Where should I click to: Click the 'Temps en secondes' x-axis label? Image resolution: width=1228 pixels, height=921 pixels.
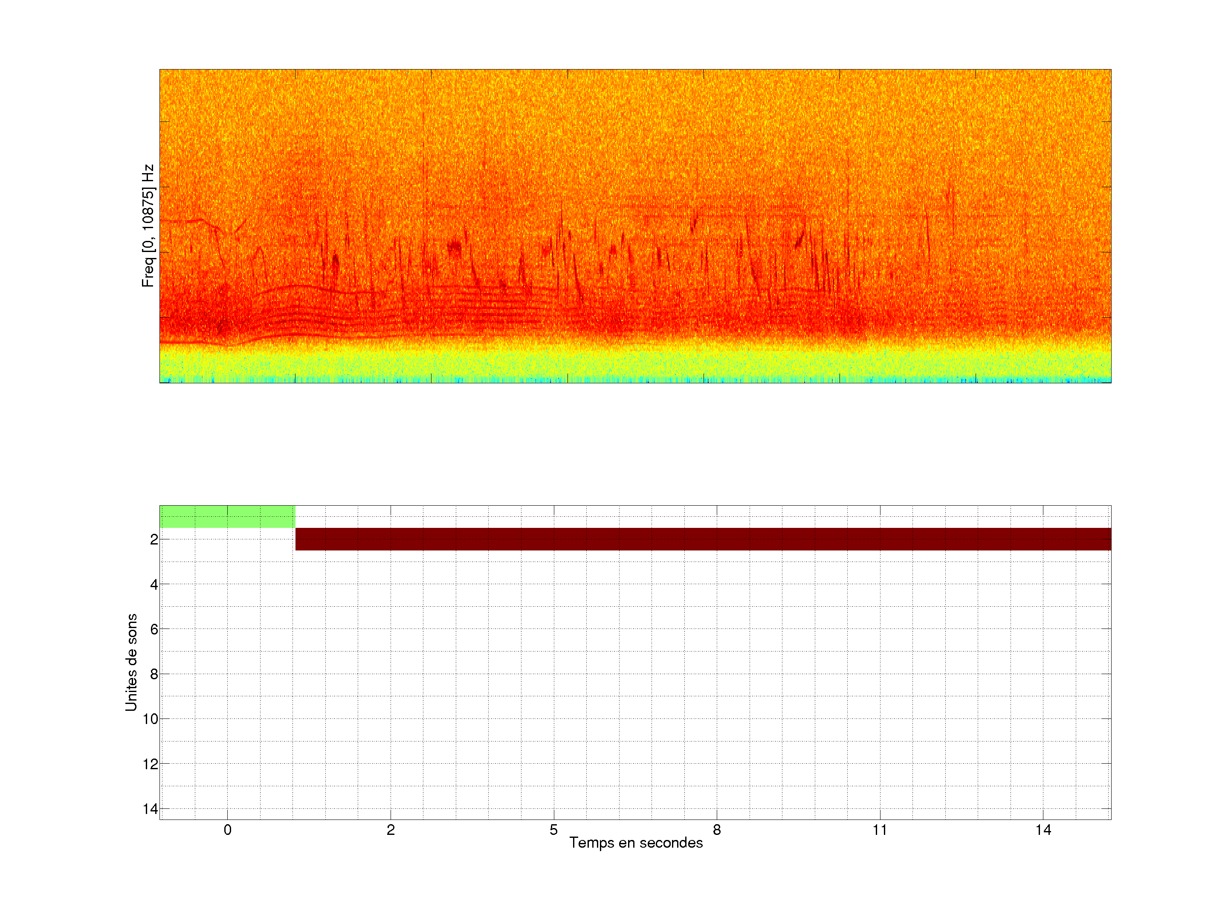click(x=636, y=843)
